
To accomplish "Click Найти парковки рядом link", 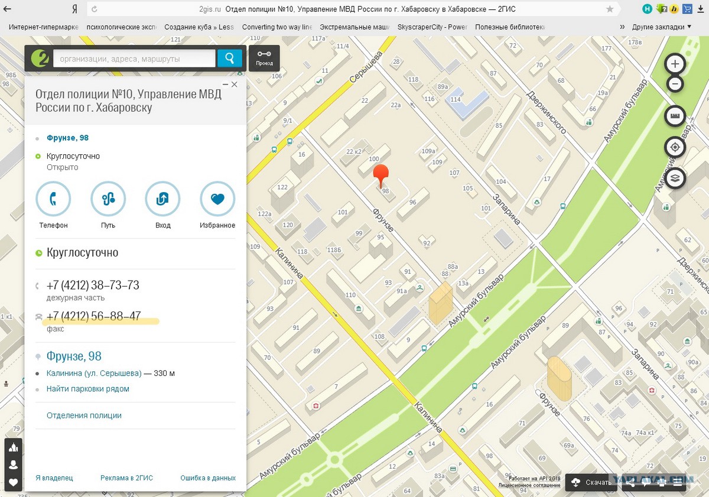I will coord(88,389).
